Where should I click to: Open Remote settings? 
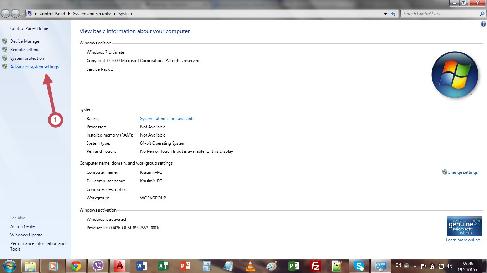click(25, 50)
